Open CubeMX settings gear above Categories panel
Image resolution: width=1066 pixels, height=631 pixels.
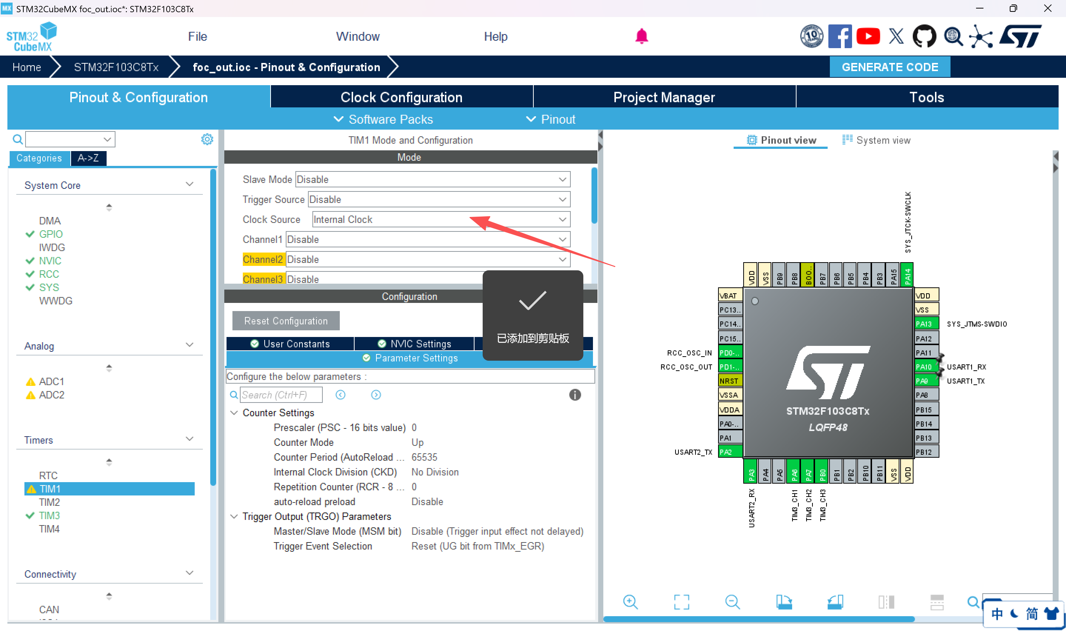pyautogui.click(x=207, y=139)
